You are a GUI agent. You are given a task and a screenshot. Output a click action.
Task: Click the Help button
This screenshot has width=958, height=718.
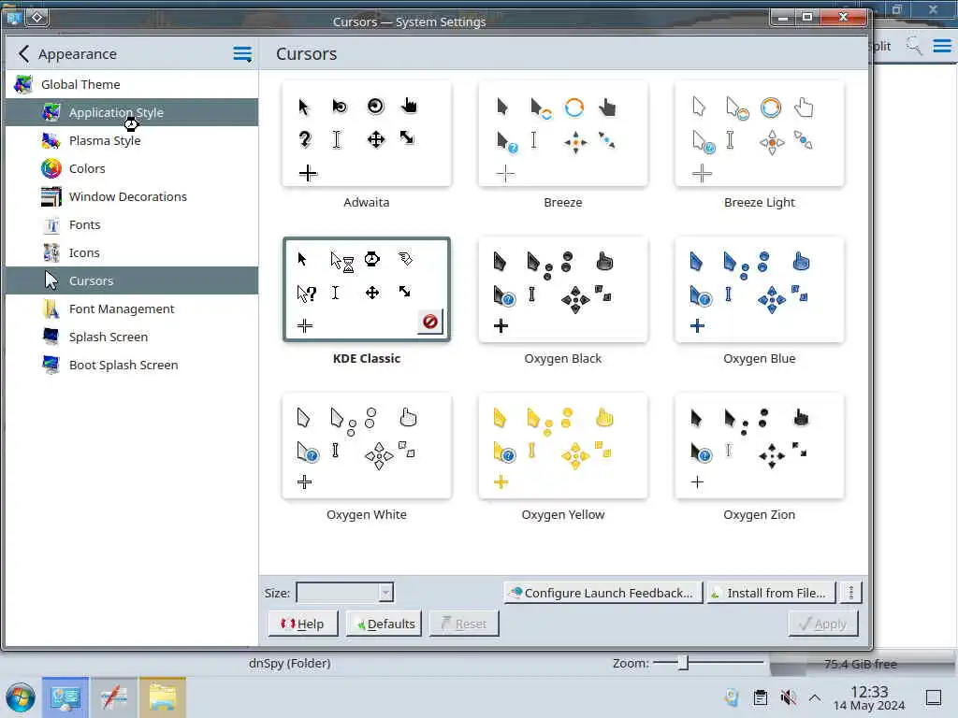303,624
